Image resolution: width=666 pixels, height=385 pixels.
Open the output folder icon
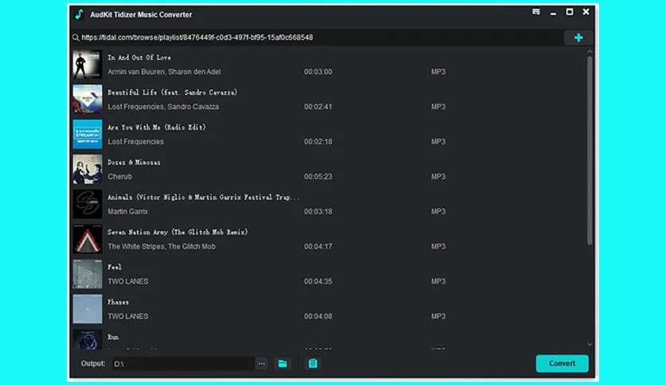[283, 364]
